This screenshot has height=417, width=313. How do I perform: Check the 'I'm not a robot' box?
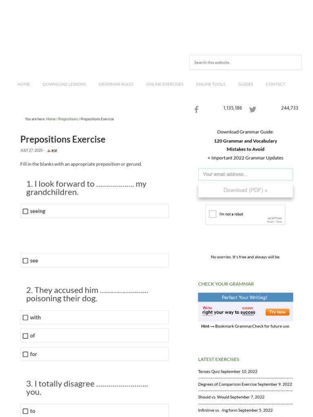pyautogui.click(x=213, y=214)
